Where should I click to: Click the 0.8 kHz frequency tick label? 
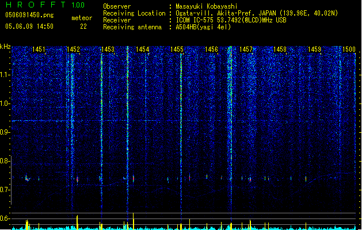(x=5, y=161)
